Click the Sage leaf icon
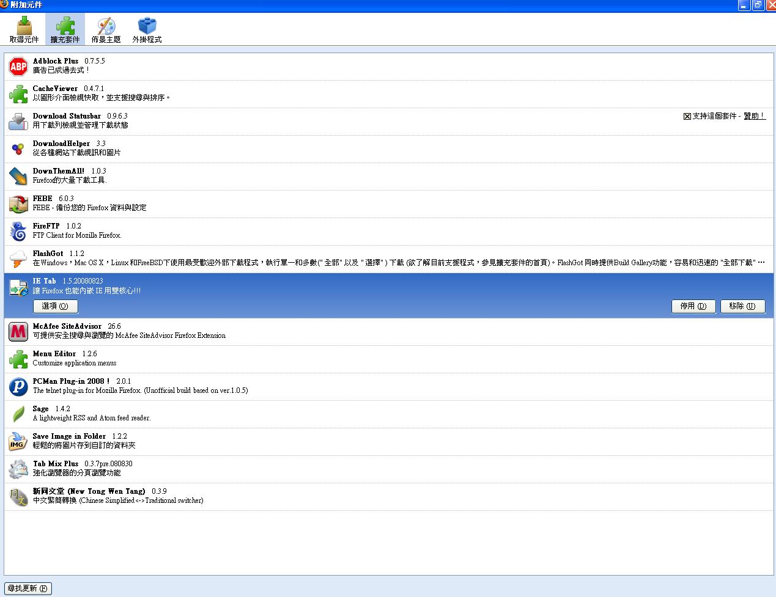 (x=18, y=414)
